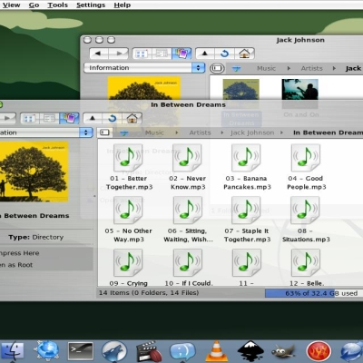Expand arrow after Music in Jack Johnson window
The image size is (363, 363).
(289, 68)
